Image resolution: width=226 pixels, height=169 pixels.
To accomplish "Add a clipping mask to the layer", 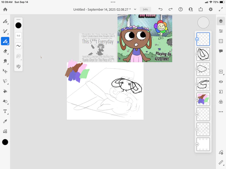I will pyautogui.click(x=221, y=92).
